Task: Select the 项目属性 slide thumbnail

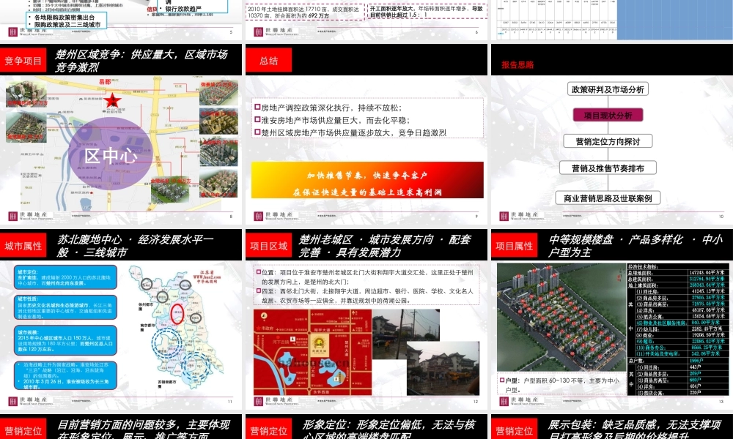Action: 612,319
